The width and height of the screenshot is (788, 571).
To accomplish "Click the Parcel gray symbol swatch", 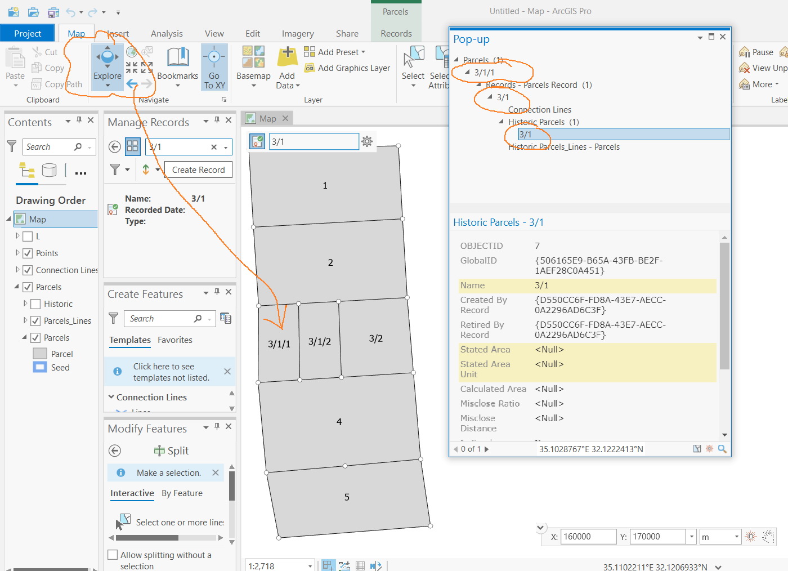I will tap(40, 354).
